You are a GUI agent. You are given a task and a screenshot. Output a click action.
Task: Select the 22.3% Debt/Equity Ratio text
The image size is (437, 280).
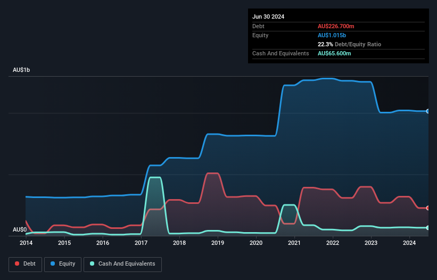coord(349,44)
